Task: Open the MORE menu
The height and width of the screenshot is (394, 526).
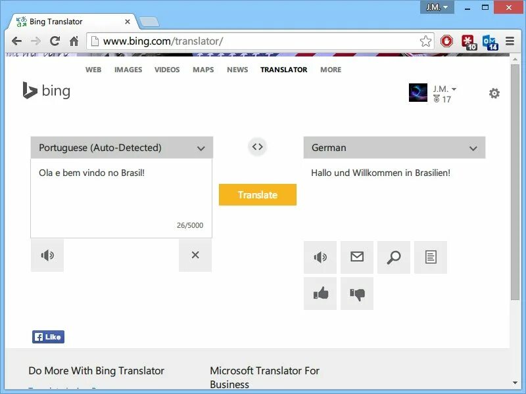Action: coord(331,70)
